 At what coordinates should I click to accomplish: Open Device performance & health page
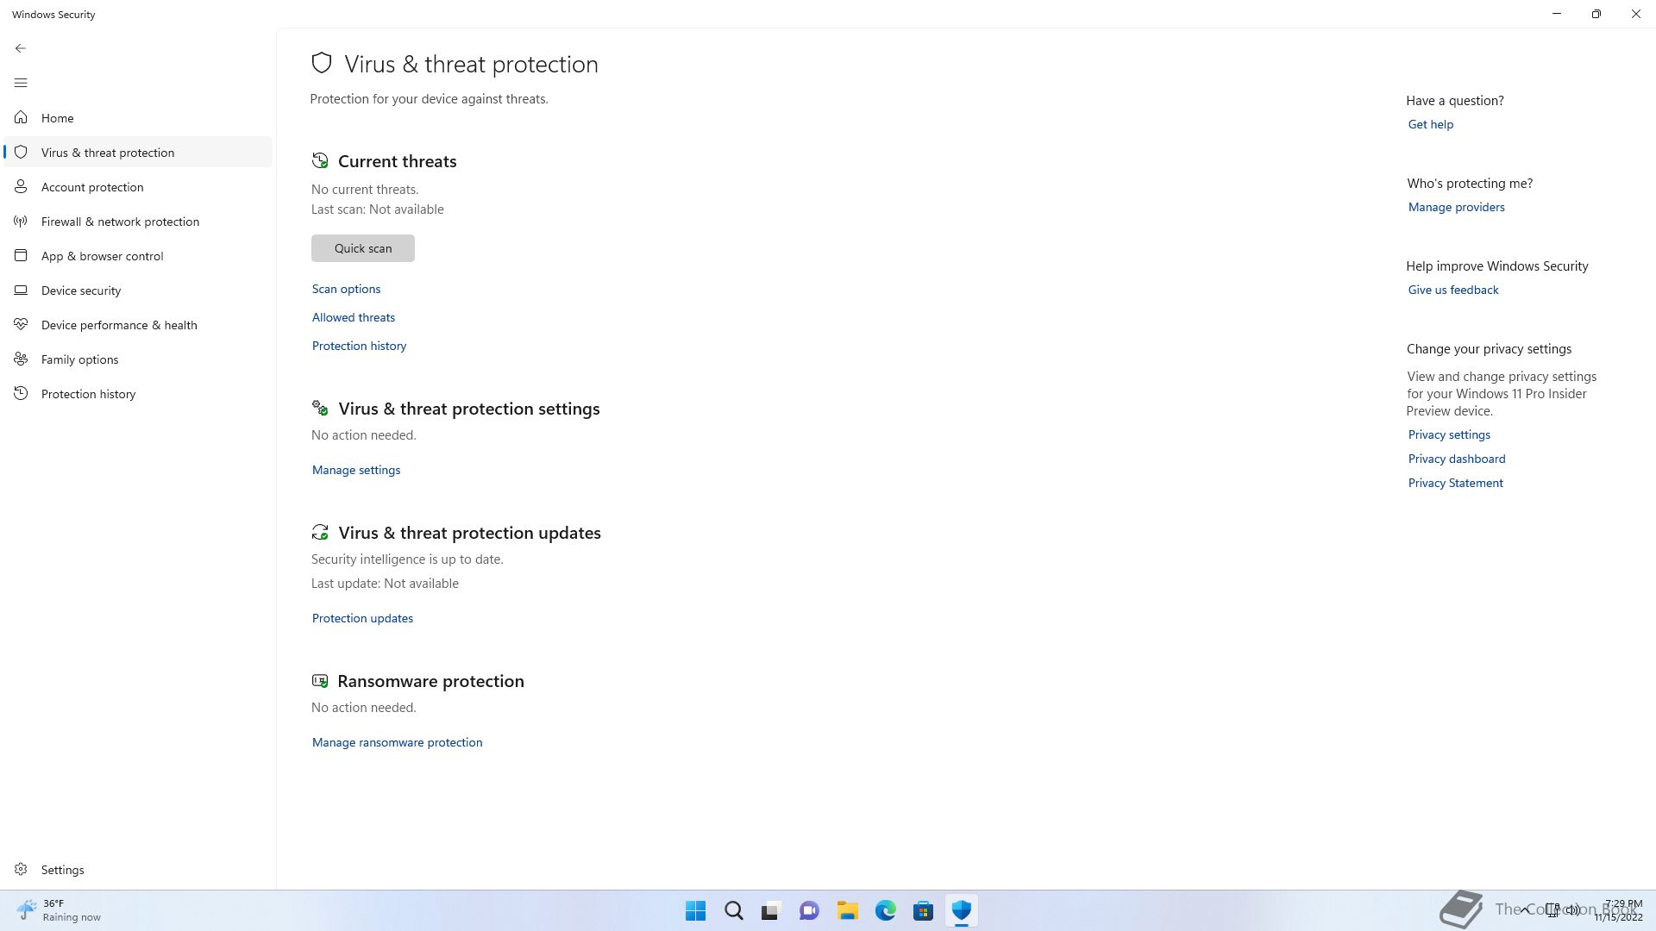138,324
